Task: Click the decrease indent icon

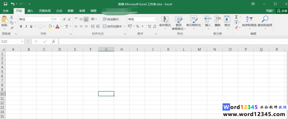Action: [x=93, y=26]
